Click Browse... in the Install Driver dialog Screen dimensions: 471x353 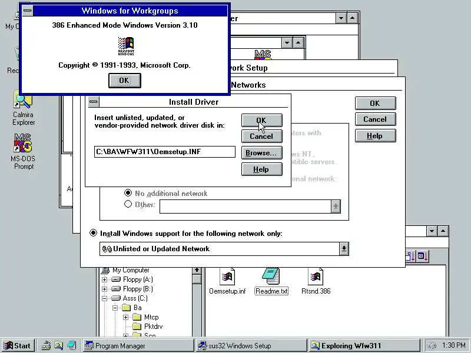click(x=261, y=153)
